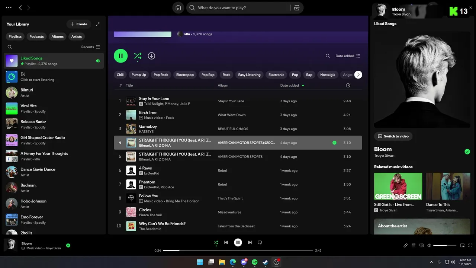Search within the Liked Songs playlist
Viewport: 476px width, 268px height.
pyautogui.click(x=328, y=56)
